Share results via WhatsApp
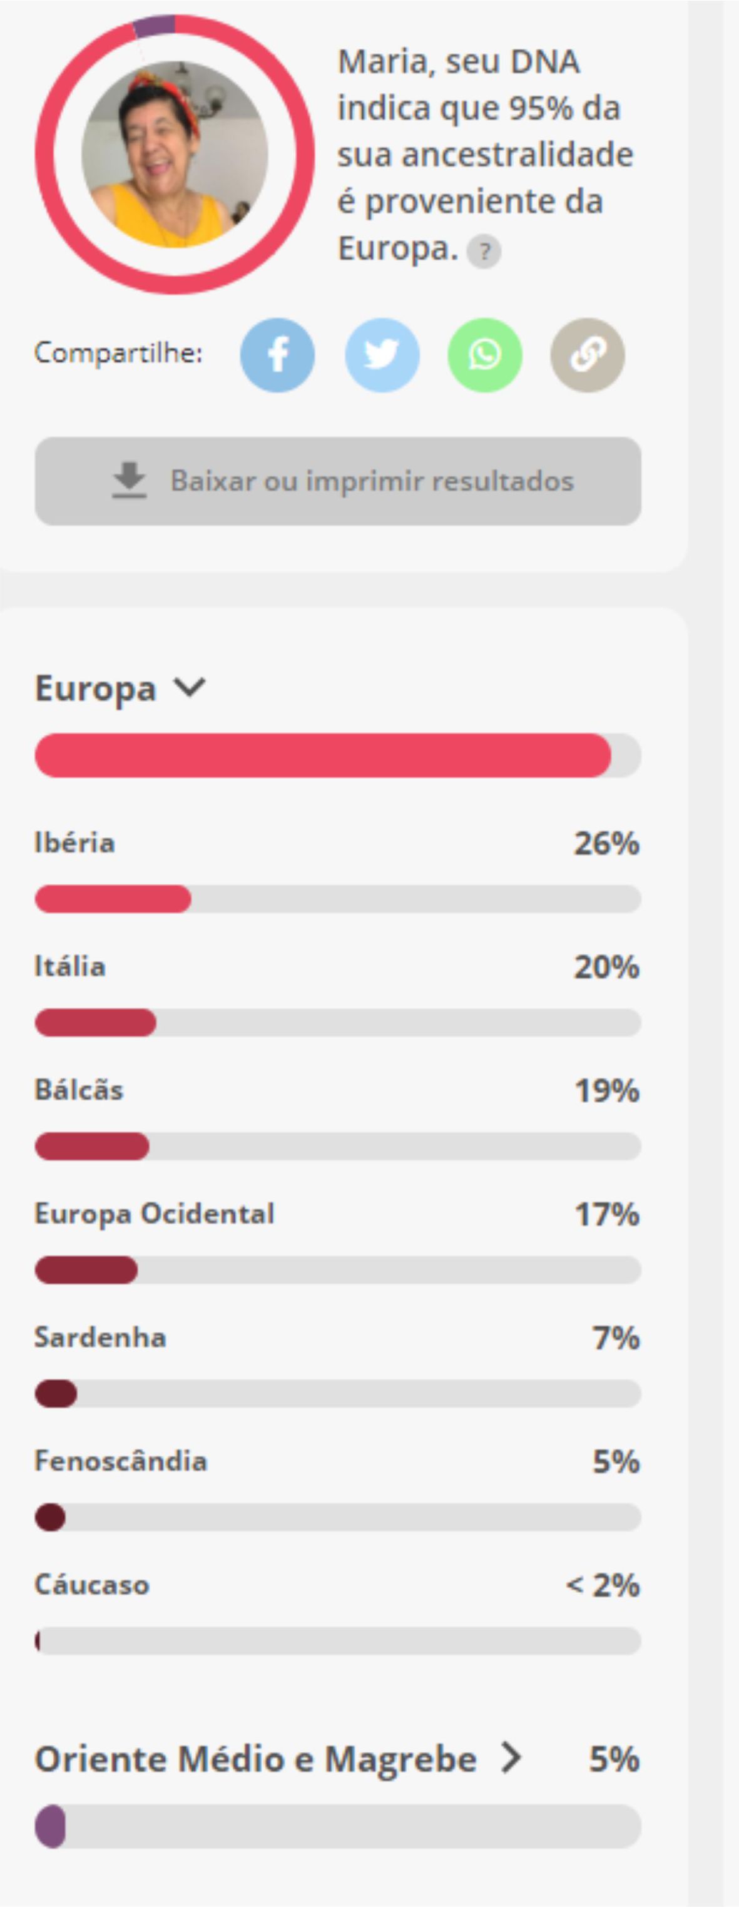Image resolution: width=739 pixels, height=1907 pixels. tap(484, 355)
